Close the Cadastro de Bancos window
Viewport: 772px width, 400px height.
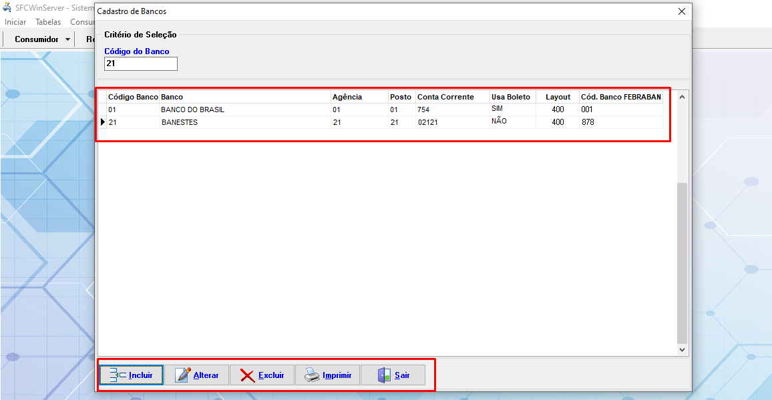coord(681,11)
